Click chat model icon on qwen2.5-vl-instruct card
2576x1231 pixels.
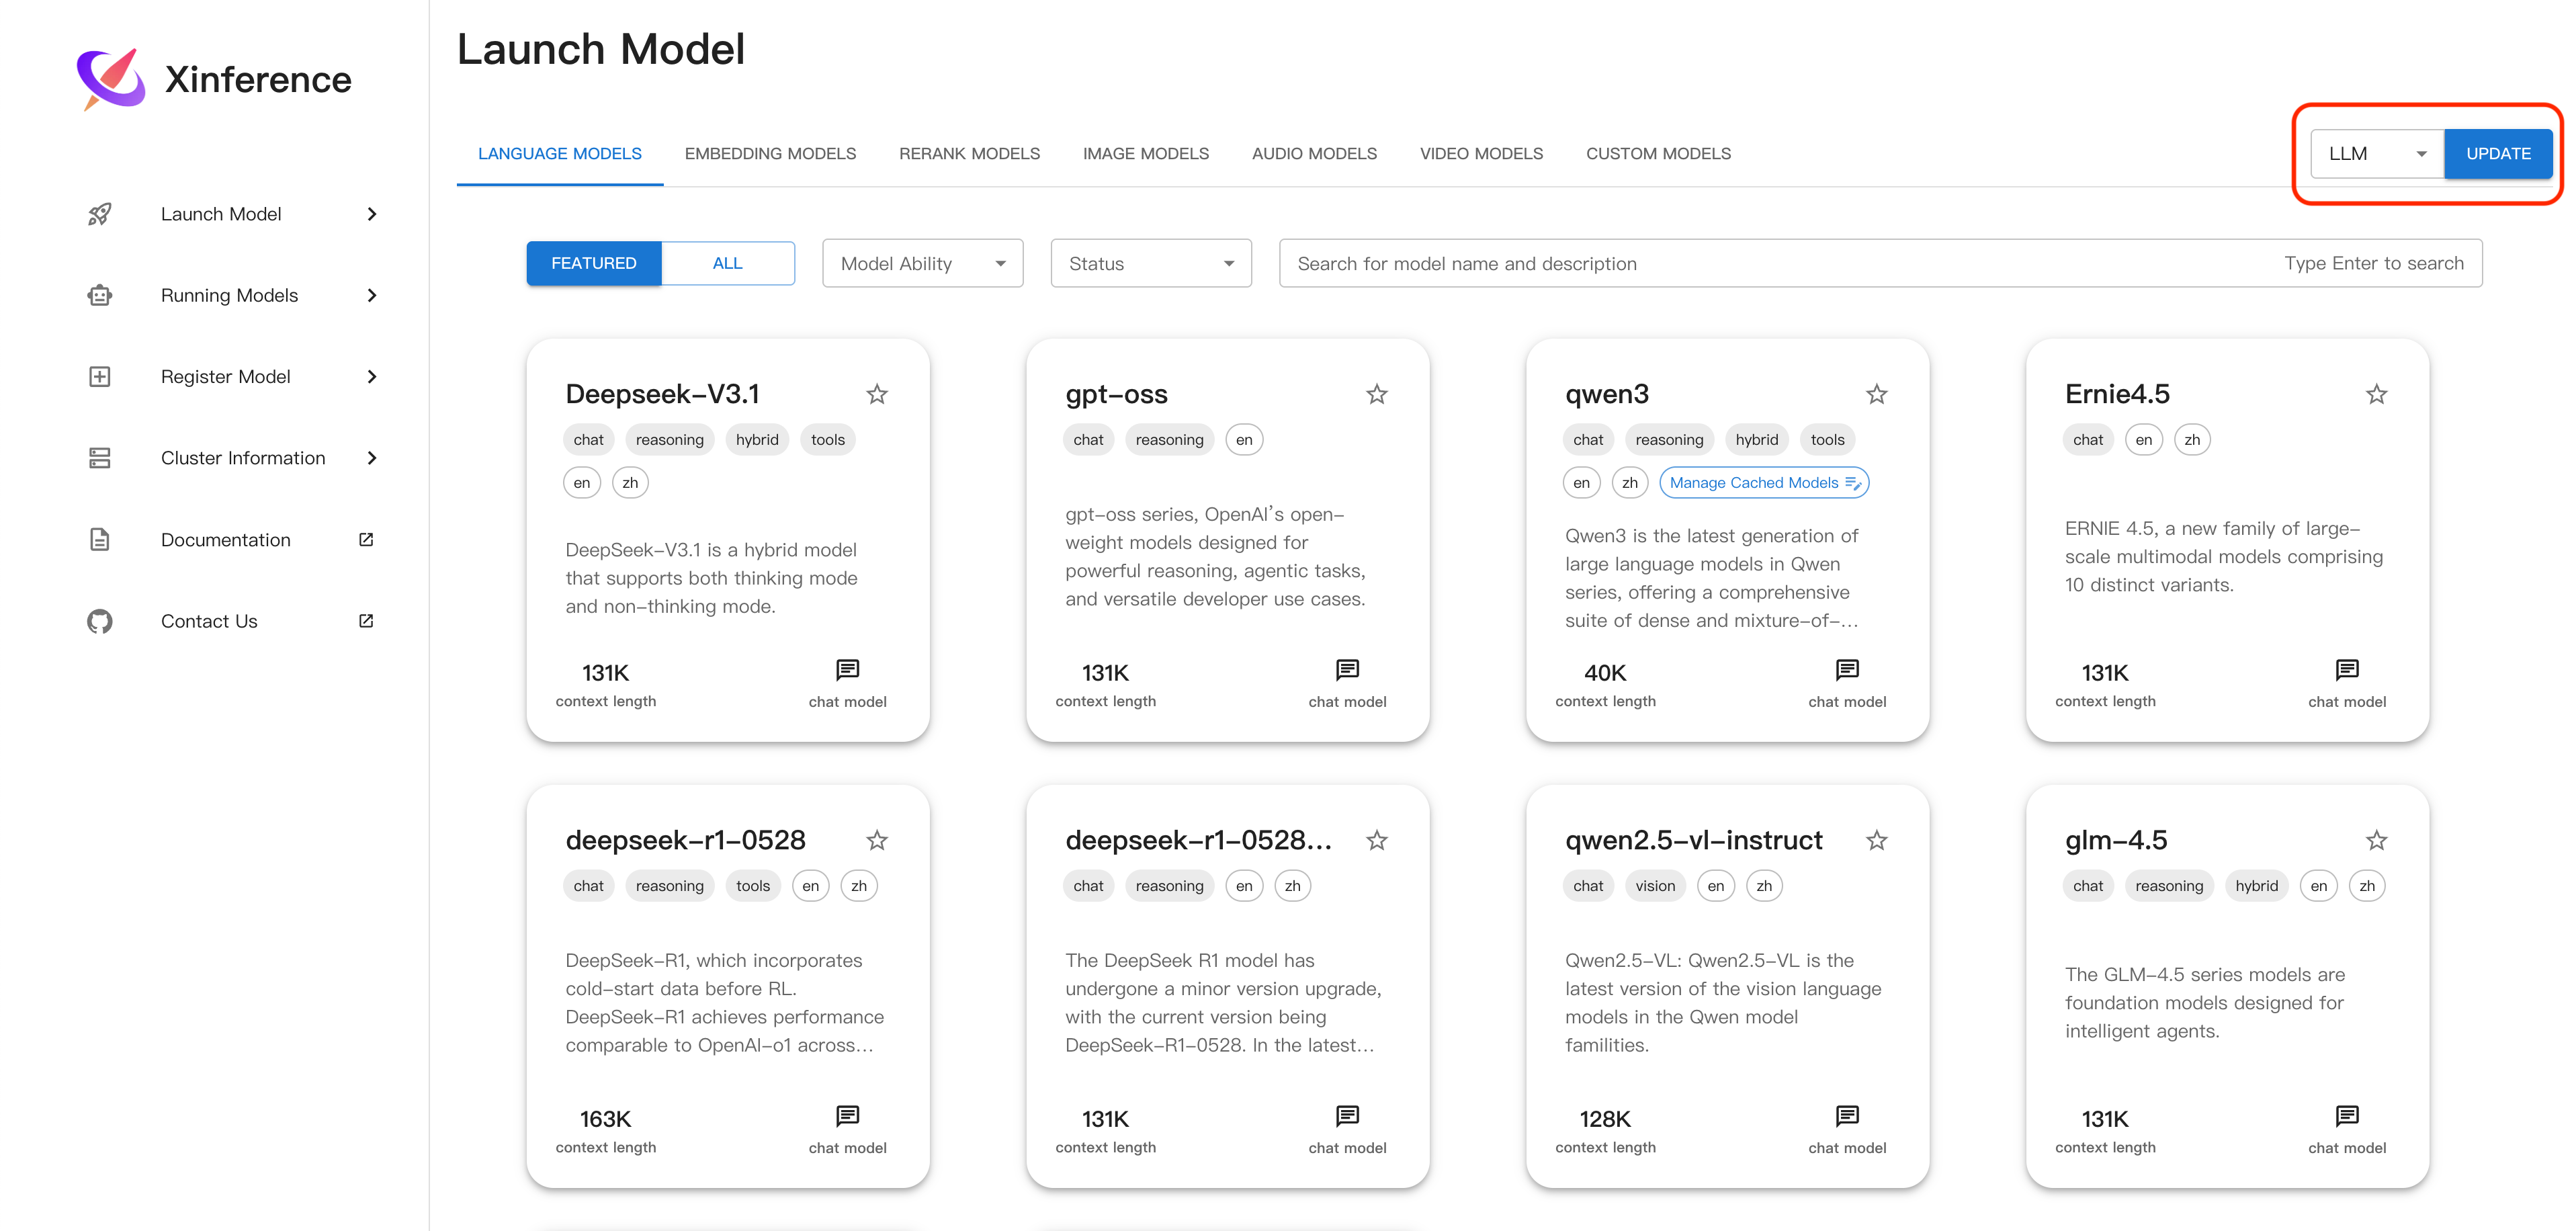[1847, 1116]
